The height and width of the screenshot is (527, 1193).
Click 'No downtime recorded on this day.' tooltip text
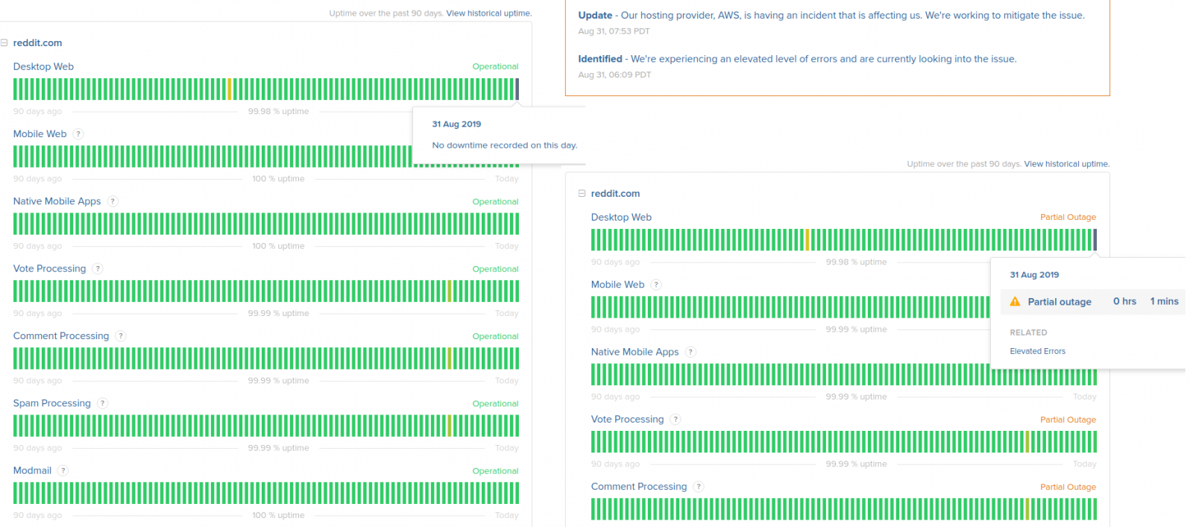505,145
